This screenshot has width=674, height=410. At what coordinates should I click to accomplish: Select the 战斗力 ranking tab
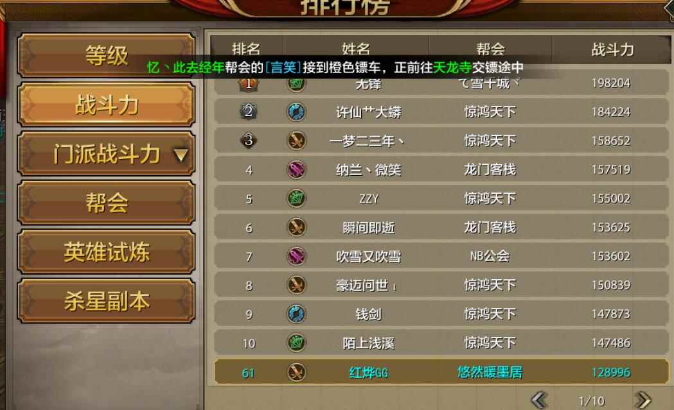(x=106, y=105)
